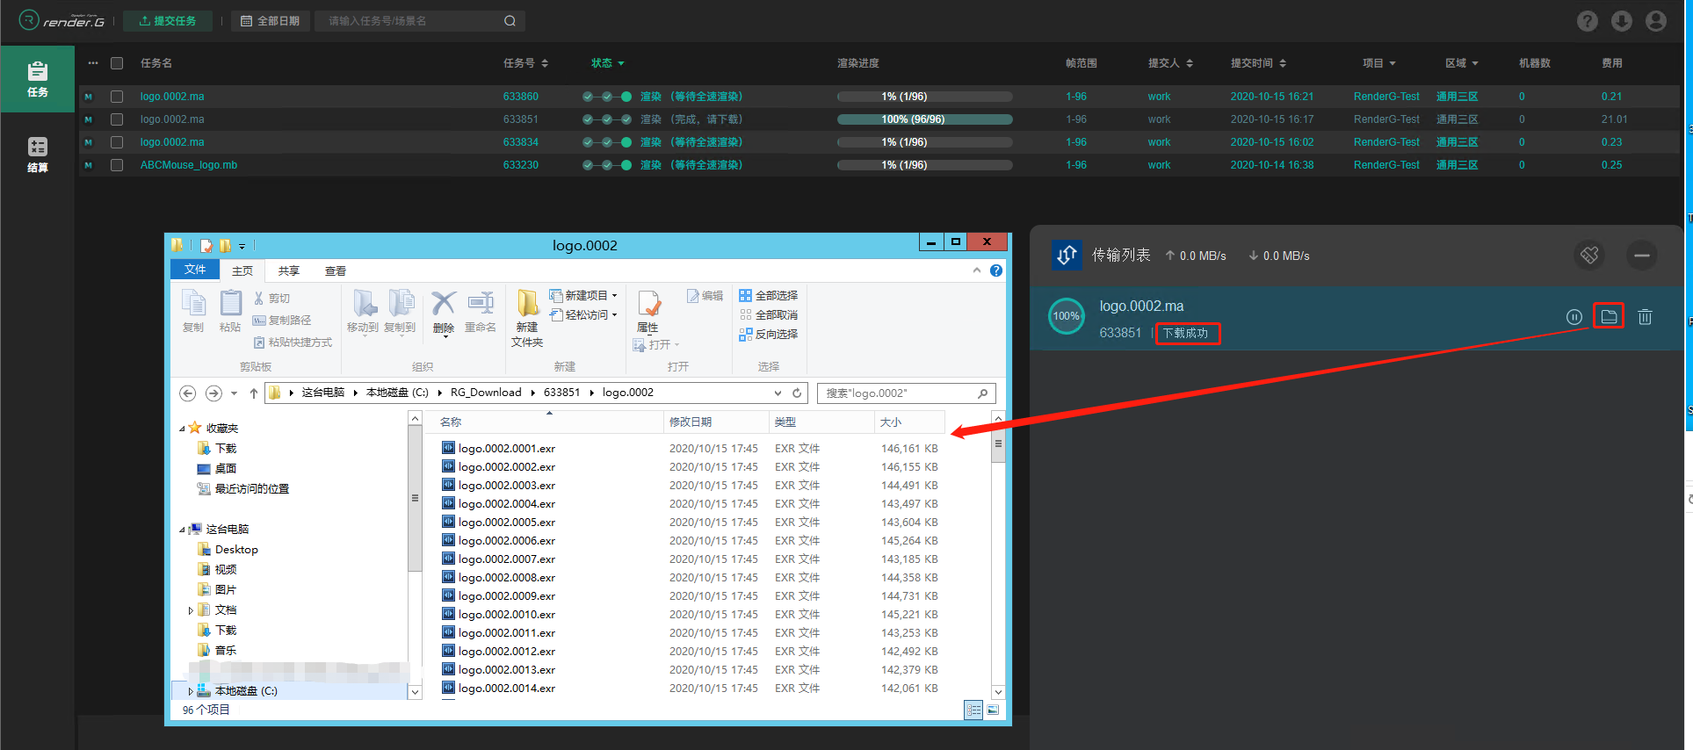The width and height of the screenshot is (1693, 750).
Task: Open the Region (区域) filter dropdown
Action: [1461, 63]
